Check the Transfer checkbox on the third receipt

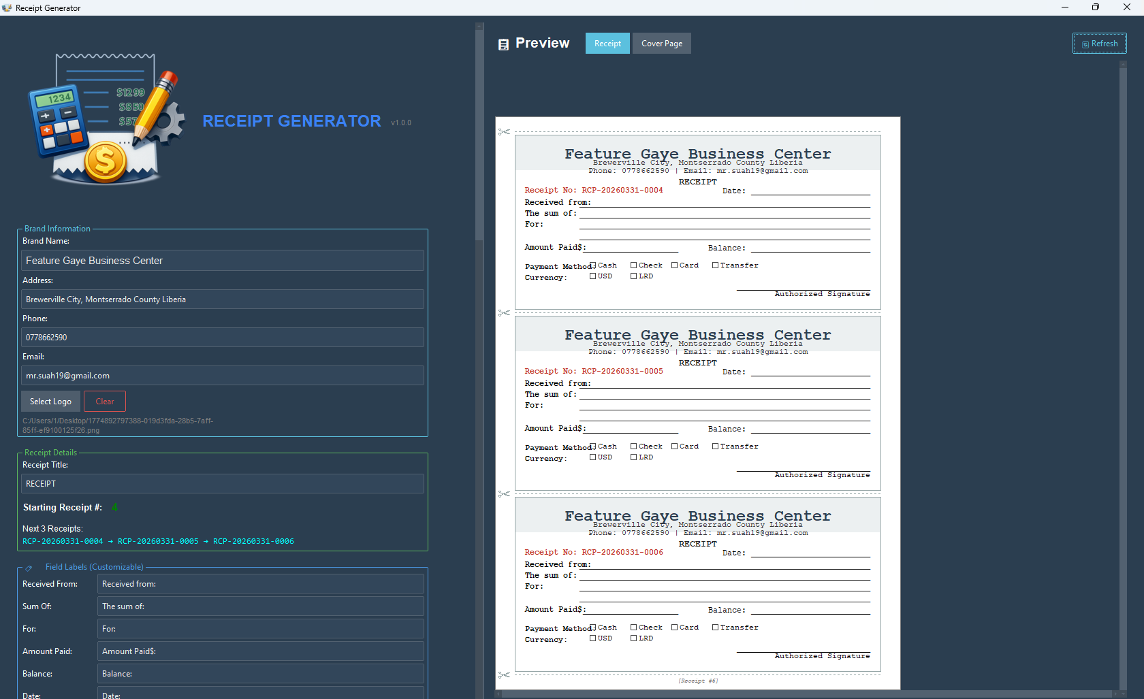[x=716, y=627]
